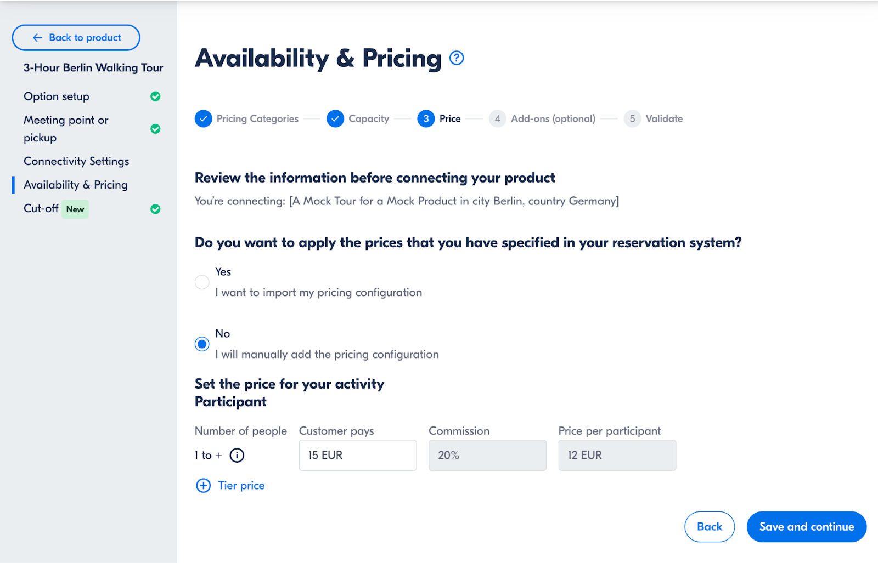Select the No manual pricing radio button
The image size is (878, 563).
pos(202,344)
